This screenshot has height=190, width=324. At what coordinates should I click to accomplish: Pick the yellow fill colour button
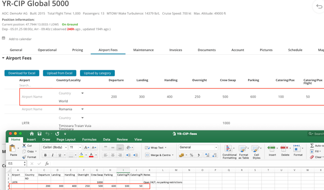click(x=81, y=155)
